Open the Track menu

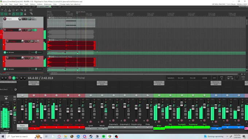tap(26, 4)
